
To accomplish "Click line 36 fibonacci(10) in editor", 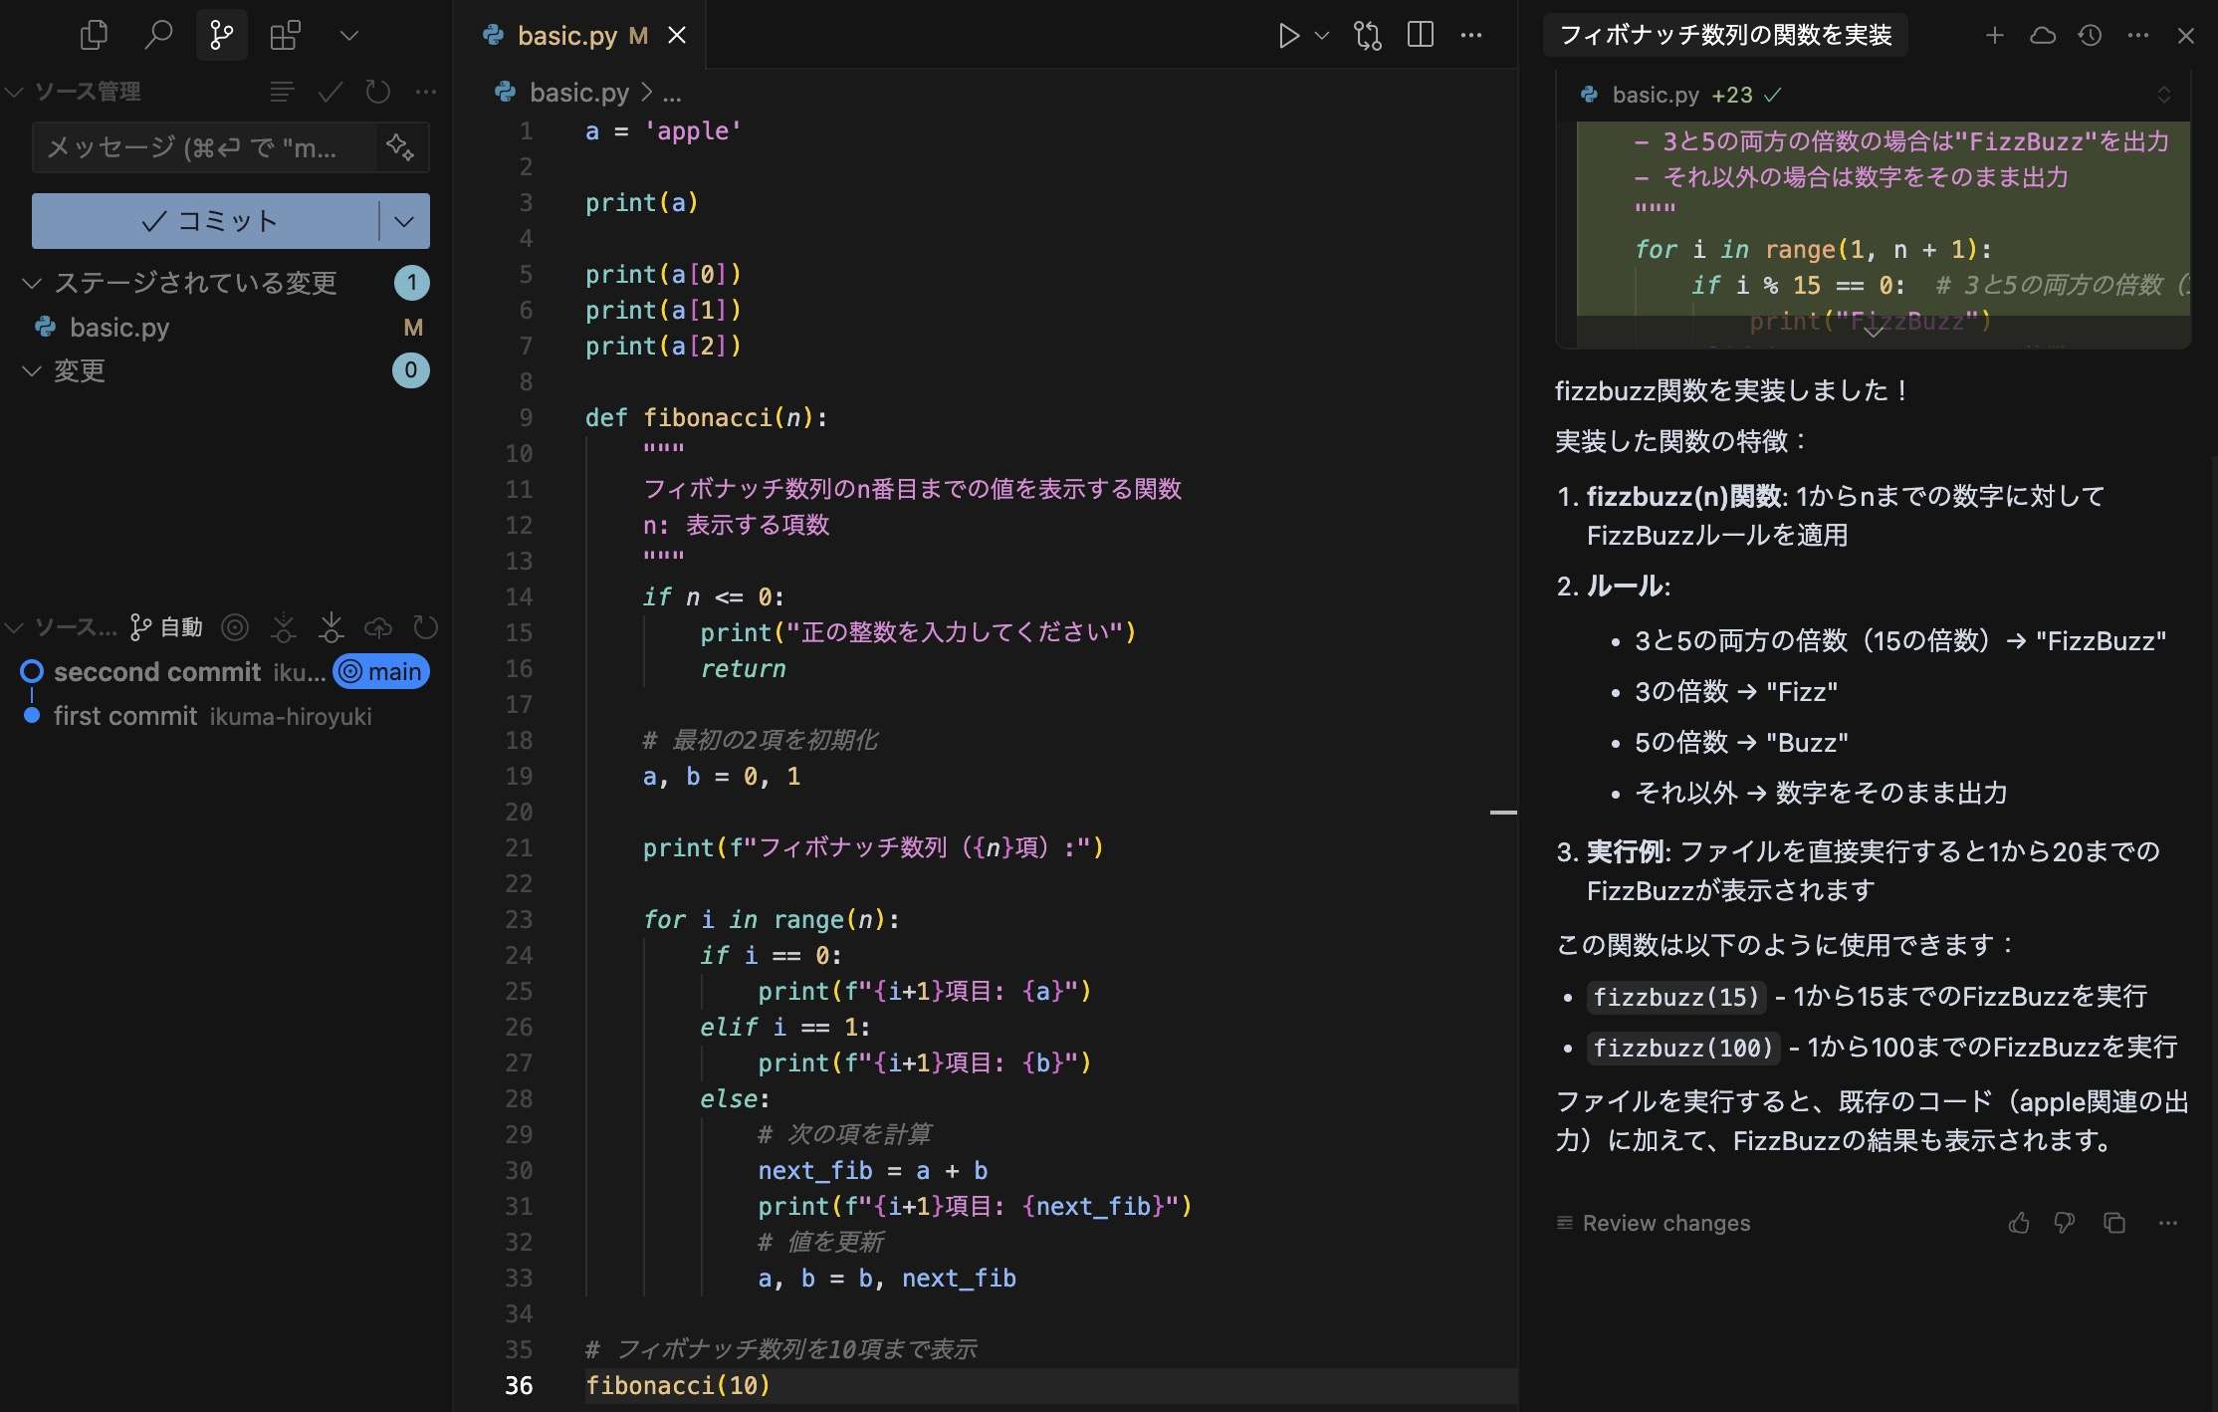I will 678,1385.
